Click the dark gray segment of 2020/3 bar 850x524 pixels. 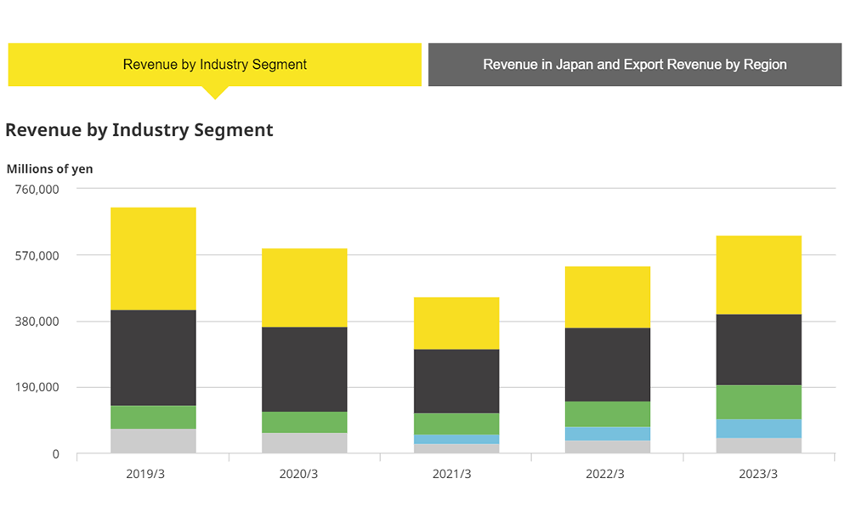click(x=304, y=369)
